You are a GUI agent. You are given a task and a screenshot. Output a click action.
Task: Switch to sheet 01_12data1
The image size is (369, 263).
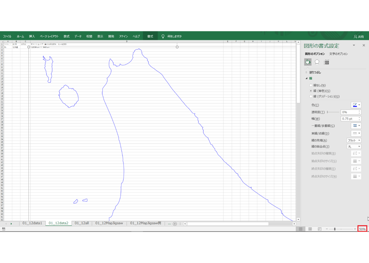32,223
